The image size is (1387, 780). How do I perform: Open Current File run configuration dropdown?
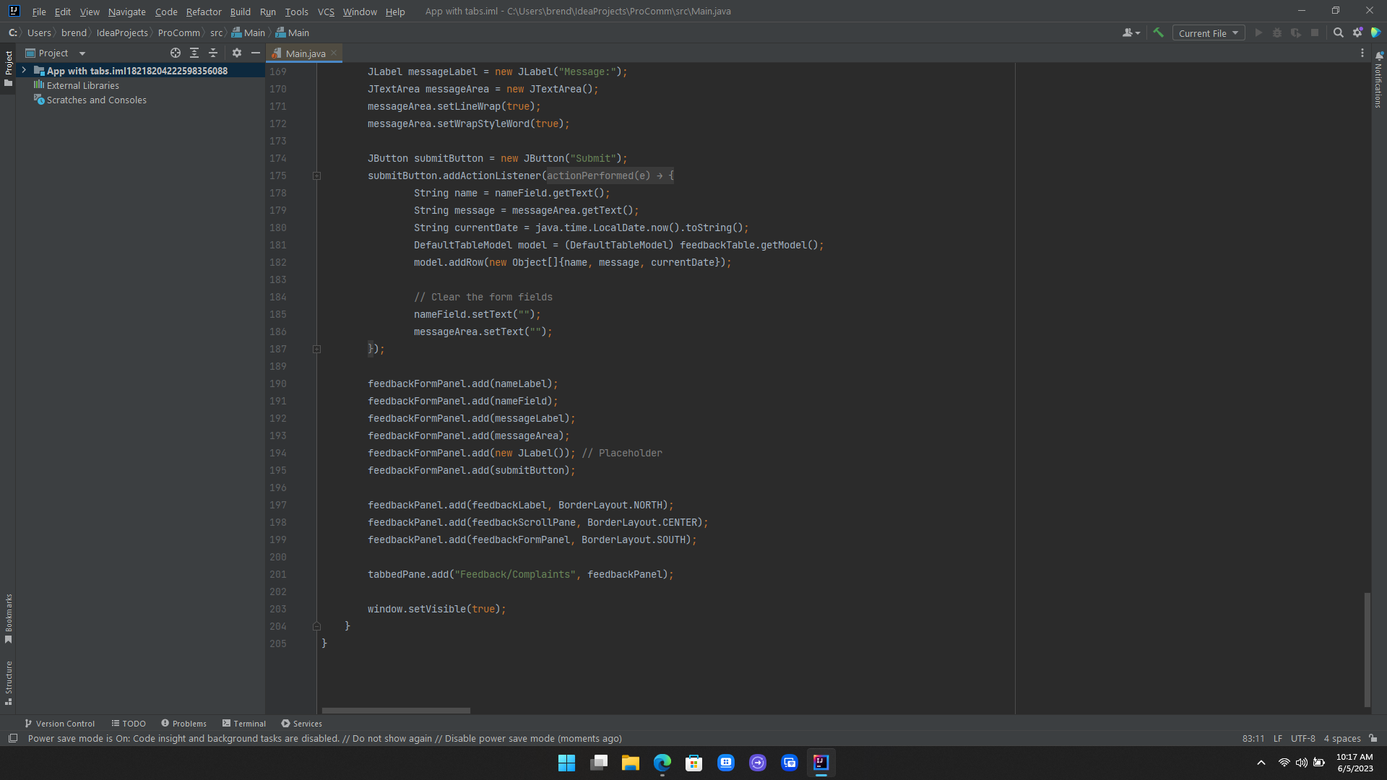pyautogui.click(x=1208, y=33)
